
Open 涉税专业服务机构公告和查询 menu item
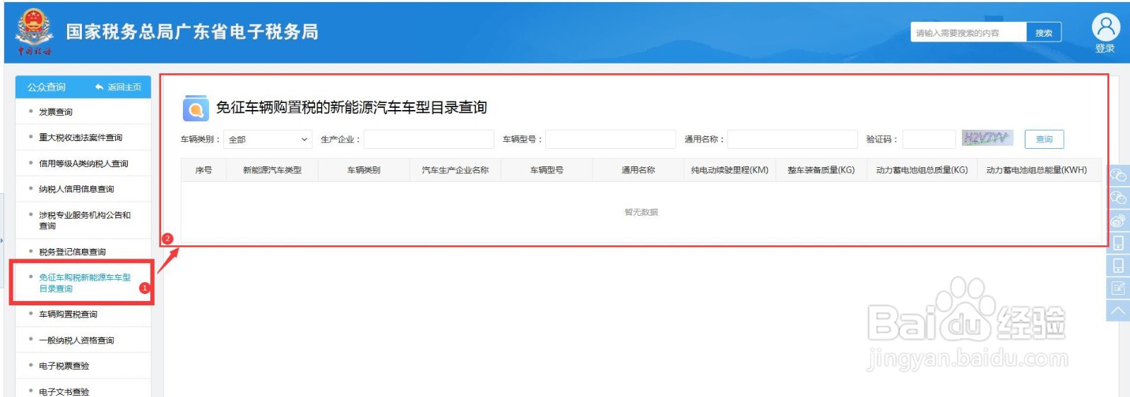83,220
